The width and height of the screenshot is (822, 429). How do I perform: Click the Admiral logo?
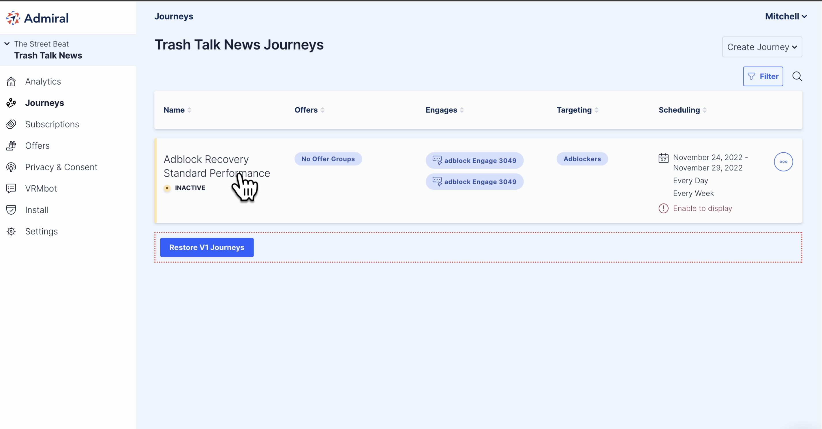37,18
